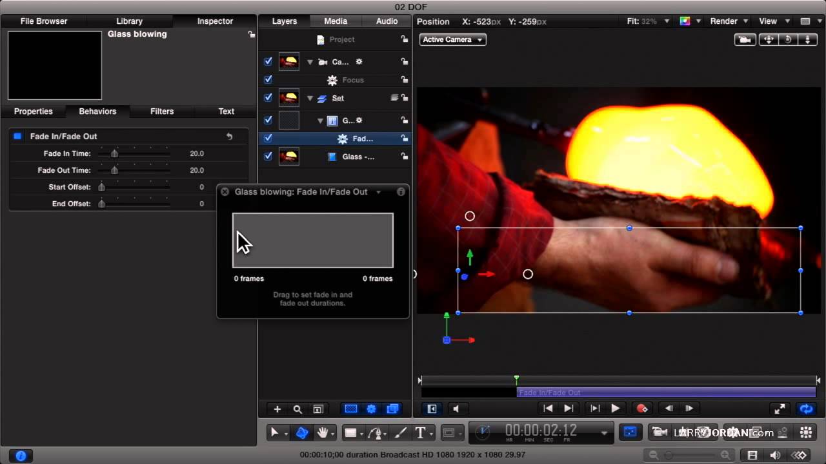This screenshot has width=826, height=464.
Task: Open the HUD title popup arrow
Action: coord(378,192)
